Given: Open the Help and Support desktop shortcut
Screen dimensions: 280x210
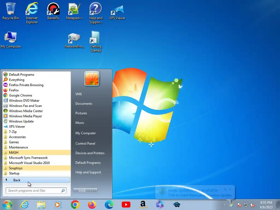Looking at the screenshot, I should click(x=96, y=13).
